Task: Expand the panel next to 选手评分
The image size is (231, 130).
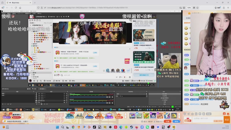Action: click(x=23, y=116)
